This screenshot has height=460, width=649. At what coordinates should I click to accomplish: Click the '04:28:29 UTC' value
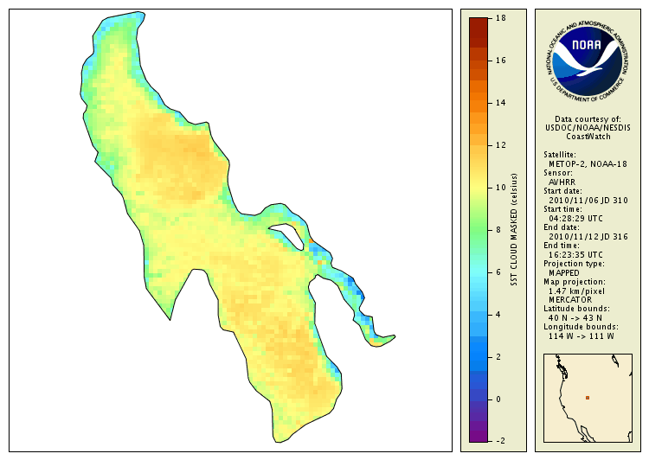tap(575, 219)
